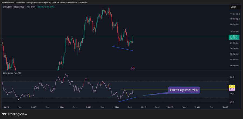
Task: Click the 2027 time axis label
Action: tap(143, 107)
